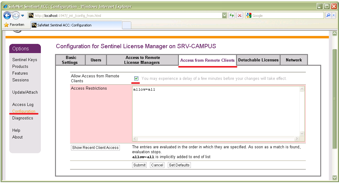Screen dimensions: 339x183
Task: Close the Internet Explorer window
Action: (334, 6)
